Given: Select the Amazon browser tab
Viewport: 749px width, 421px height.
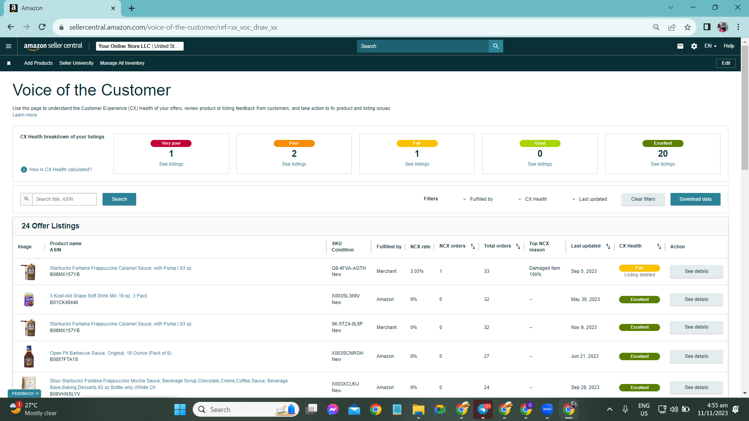Looking at the screenshot, I should (x=62, y=8).
